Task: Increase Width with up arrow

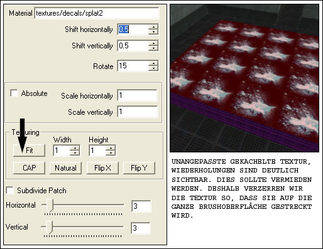Action: point(75,148)
